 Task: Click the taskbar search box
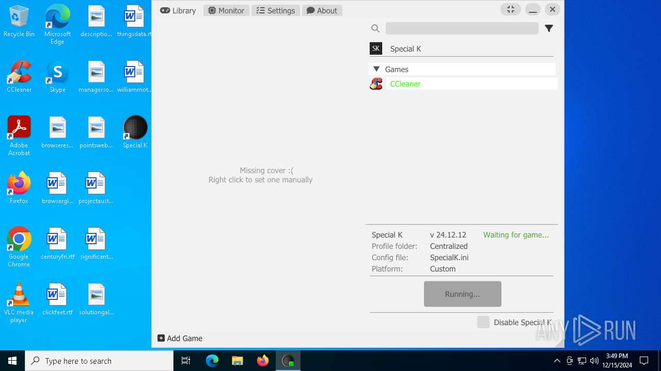pos(99,361)
